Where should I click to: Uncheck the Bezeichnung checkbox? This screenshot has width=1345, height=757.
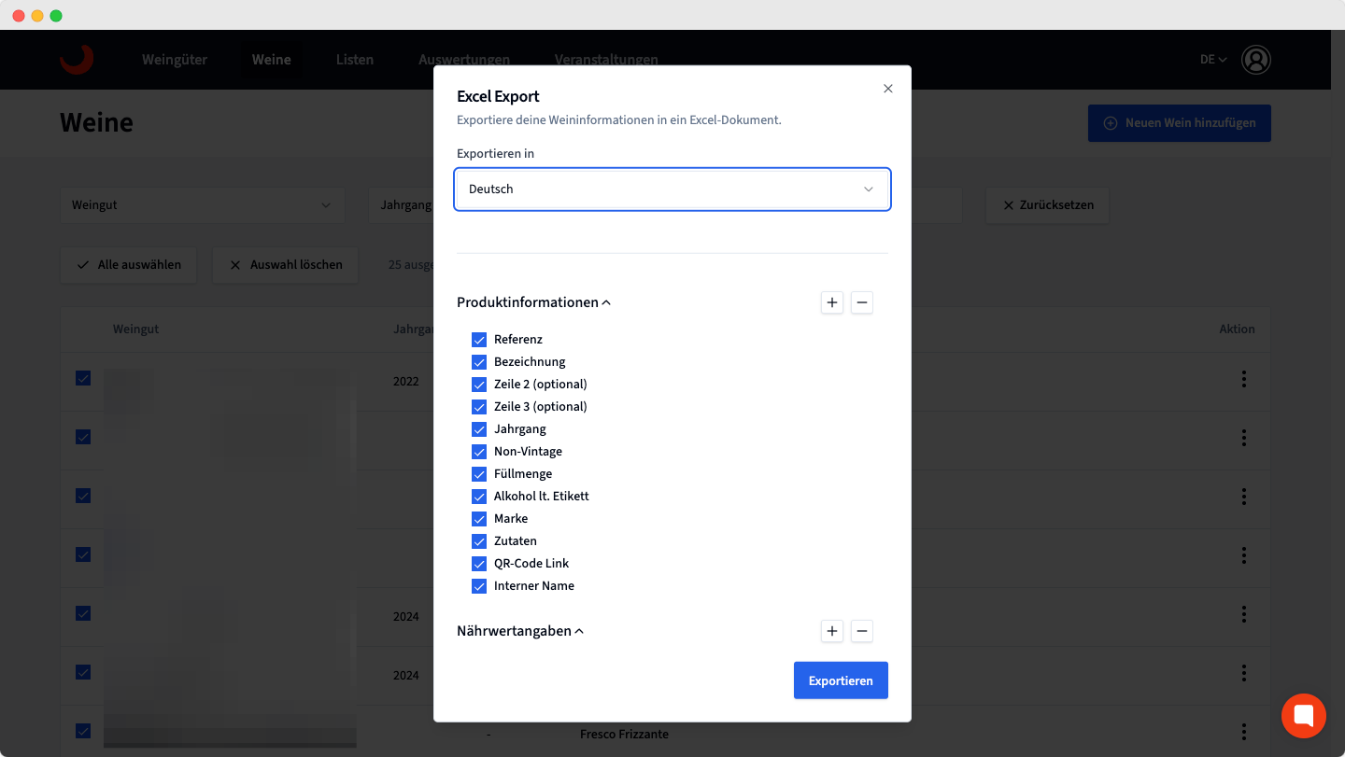tap(479, 362)
